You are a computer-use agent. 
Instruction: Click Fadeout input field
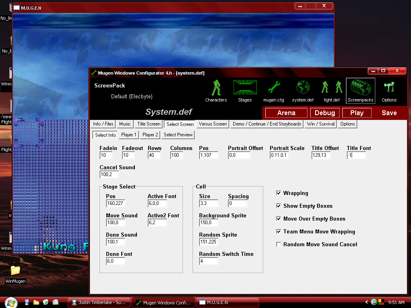[128, 155]
